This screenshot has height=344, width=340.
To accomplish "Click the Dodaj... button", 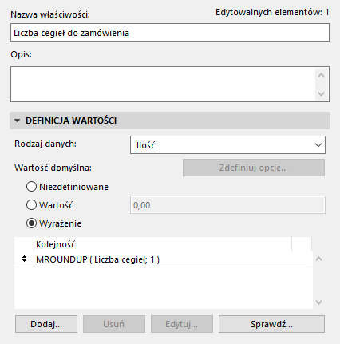I will [x=46, y=324].
